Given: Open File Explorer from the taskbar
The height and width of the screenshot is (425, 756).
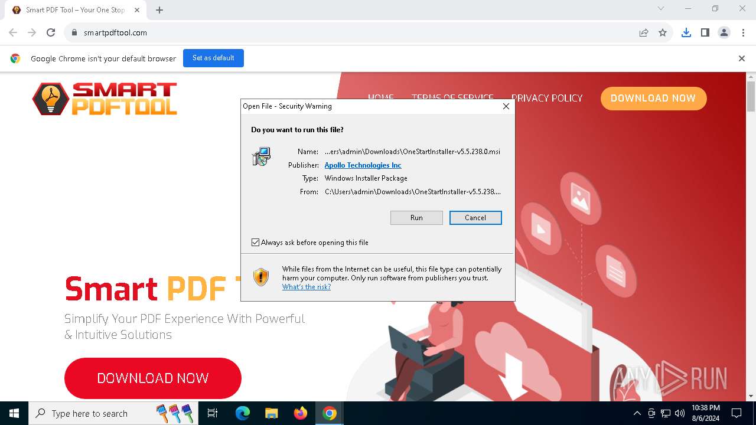Looking at the screenshot, I should pyautogui.click(x=271, y=413).
